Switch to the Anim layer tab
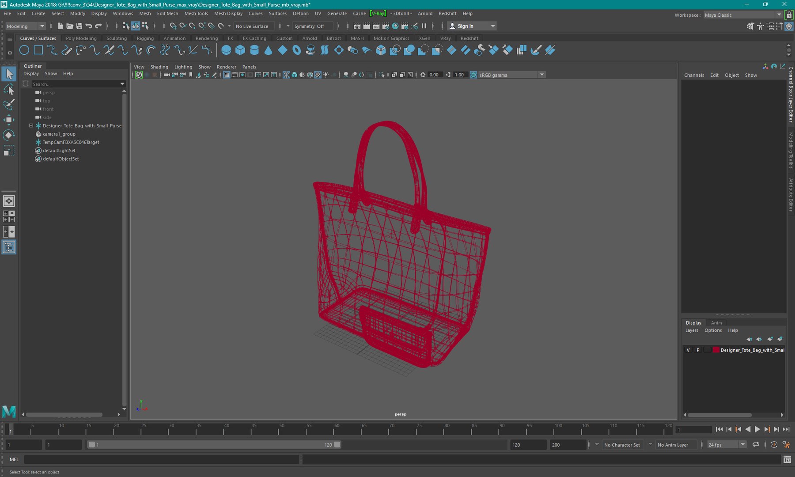The width and height of the screenshot is (795, 477). 716,323
